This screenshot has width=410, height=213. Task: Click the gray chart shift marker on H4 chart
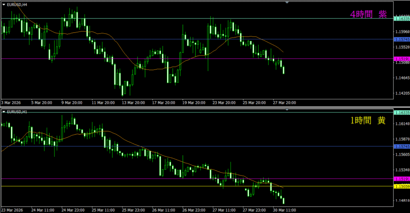[287, 2]
